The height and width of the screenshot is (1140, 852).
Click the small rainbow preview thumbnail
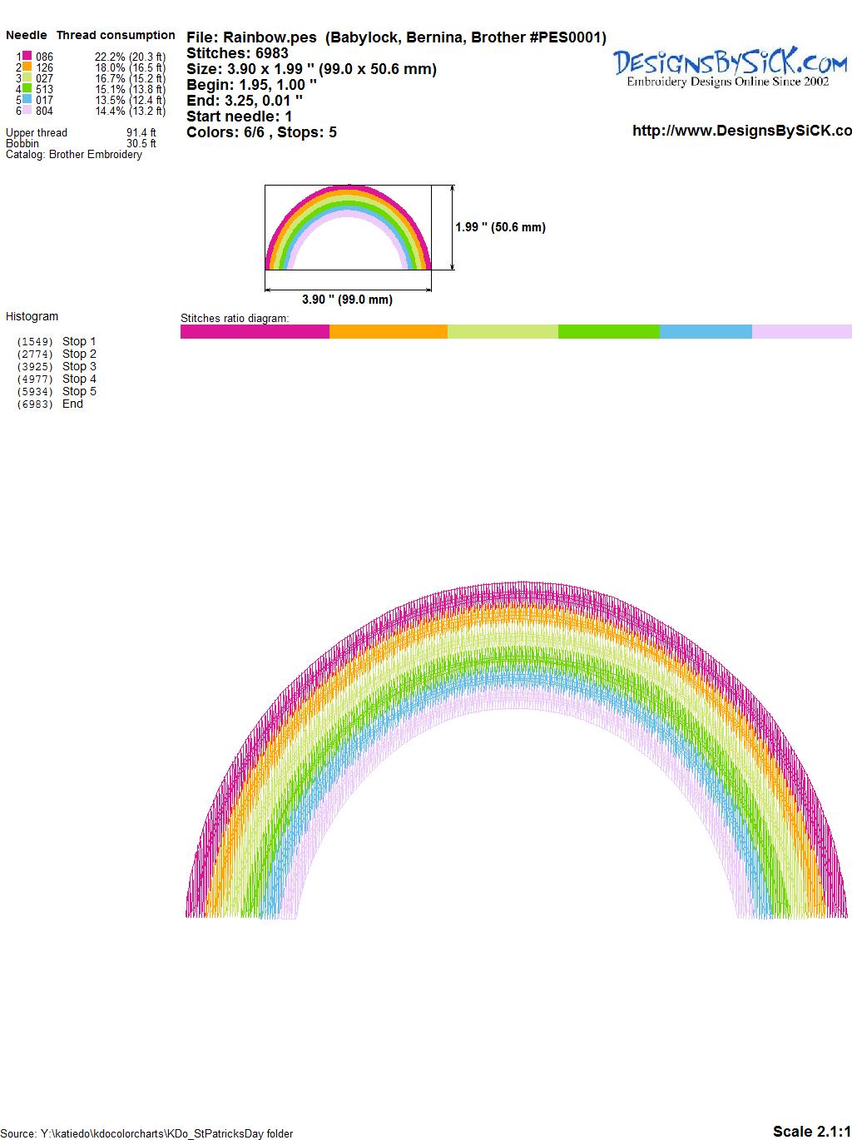pos(347,227)
